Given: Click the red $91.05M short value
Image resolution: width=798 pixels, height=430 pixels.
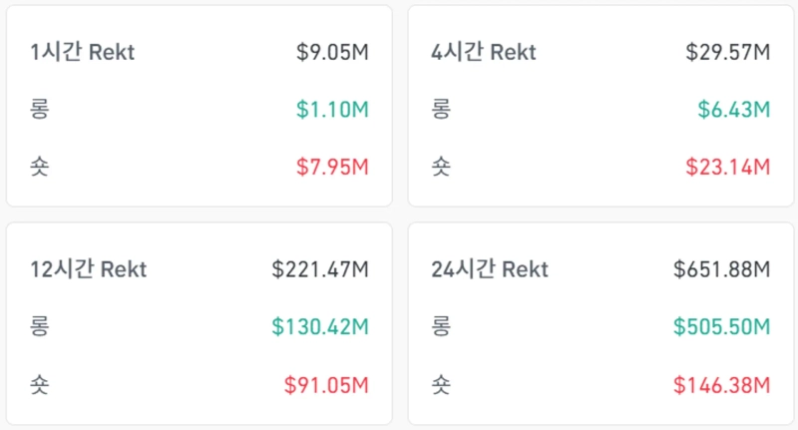Looking at the screenshot, I should [326, 383].
